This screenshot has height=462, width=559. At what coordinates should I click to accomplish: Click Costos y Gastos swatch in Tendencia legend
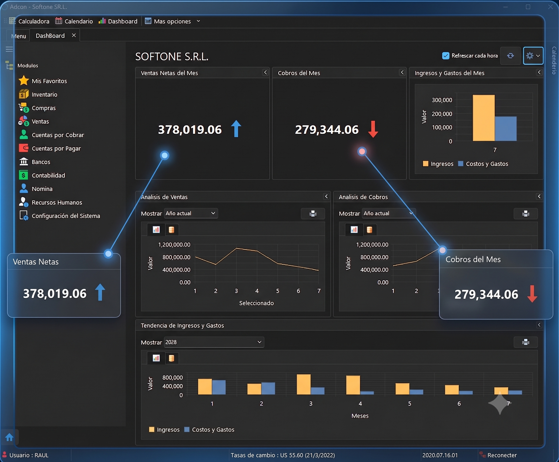coord(187,430)
